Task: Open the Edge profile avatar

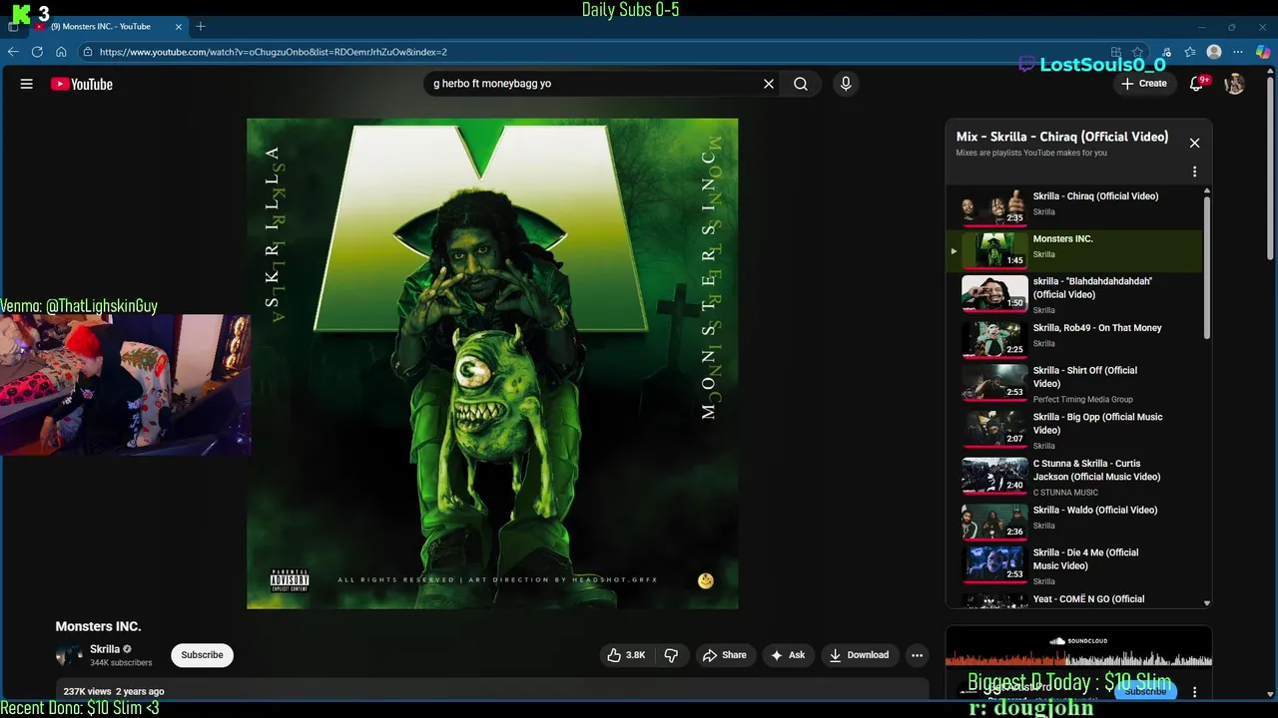Action: coord(1214,52)
